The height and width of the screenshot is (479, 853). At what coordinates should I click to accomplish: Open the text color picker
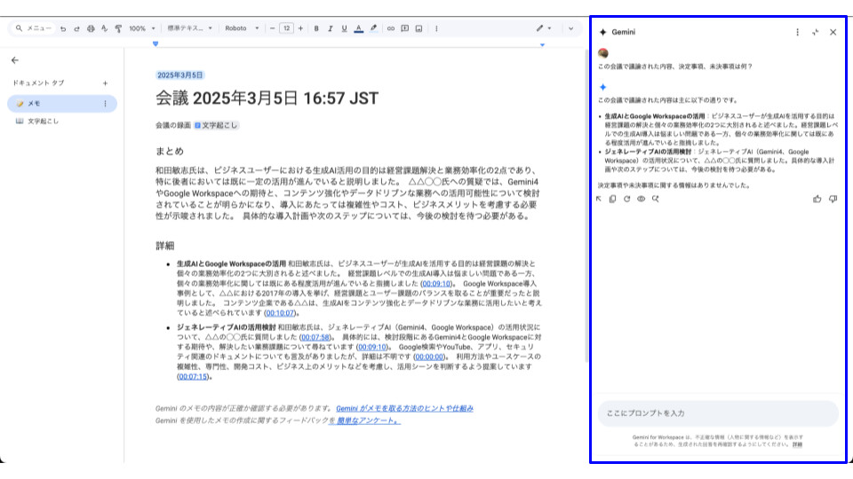(x=358, y=28)
